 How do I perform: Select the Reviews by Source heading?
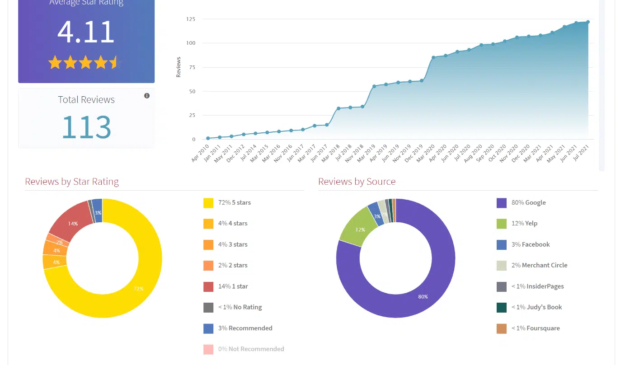[x=357, y=181]
